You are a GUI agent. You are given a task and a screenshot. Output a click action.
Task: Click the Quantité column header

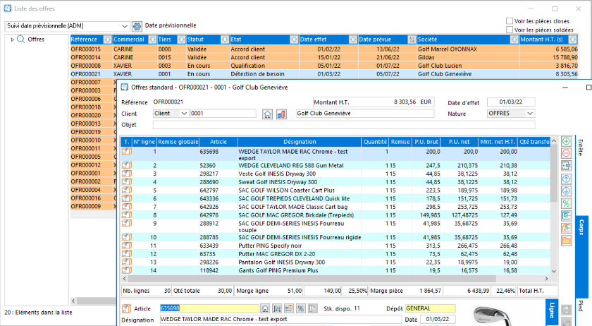click(375, 142)
